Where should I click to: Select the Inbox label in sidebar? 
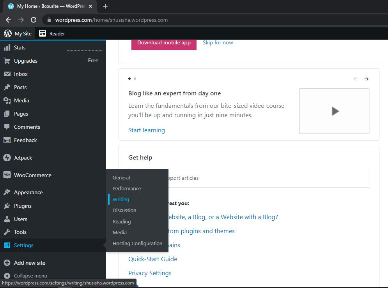[21, 74]
